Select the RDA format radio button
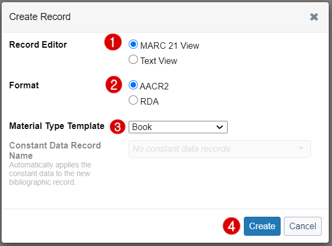 [x=133, y=100]
